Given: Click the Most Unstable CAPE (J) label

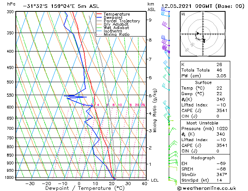Looking at the screenshot, I should 191,145.
